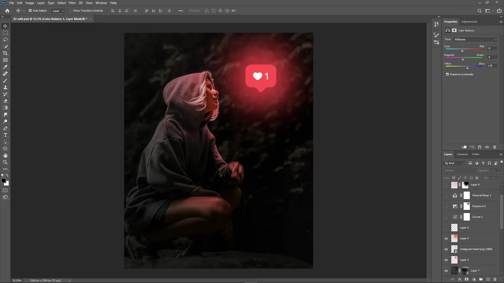The height and width of the screenshot is (283, 504).
Task: Delete adjustment in Properties panel trash
Action: [x=495, y=147]
